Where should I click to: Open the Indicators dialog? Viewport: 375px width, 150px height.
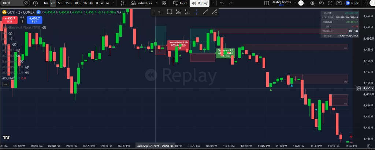[x=142, y=3]
